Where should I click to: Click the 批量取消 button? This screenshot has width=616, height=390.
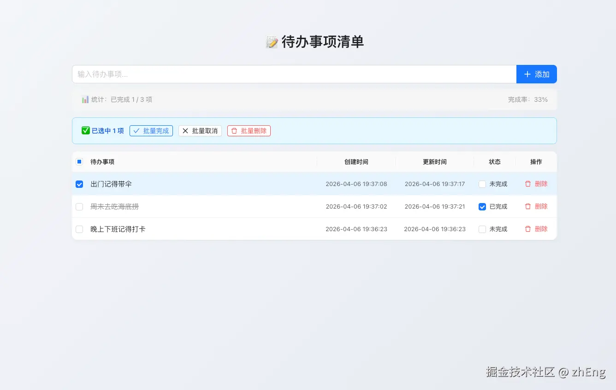(200, 131)
